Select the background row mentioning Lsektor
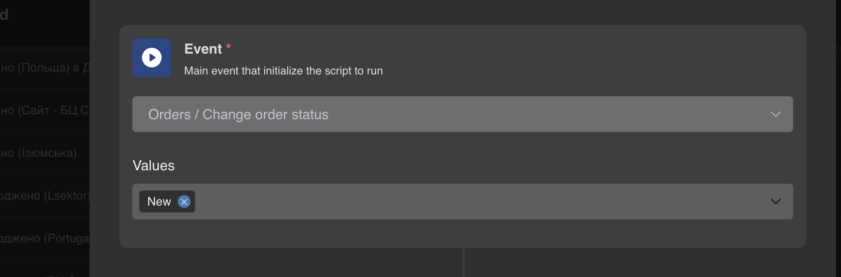Image resolution: width=841 pixels, height=277 pixels. coord(45,196)
